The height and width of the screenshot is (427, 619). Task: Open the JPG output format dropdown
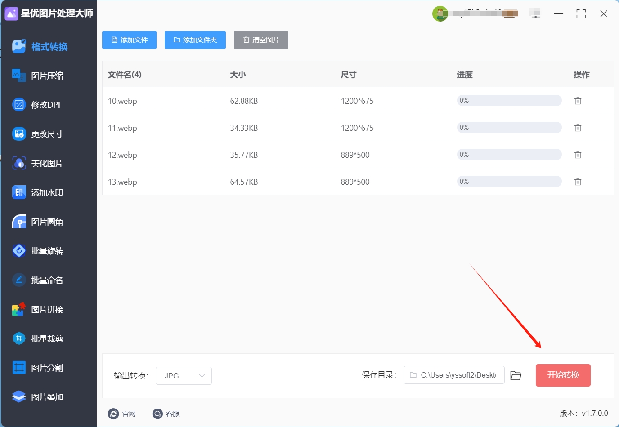[184, 376]
